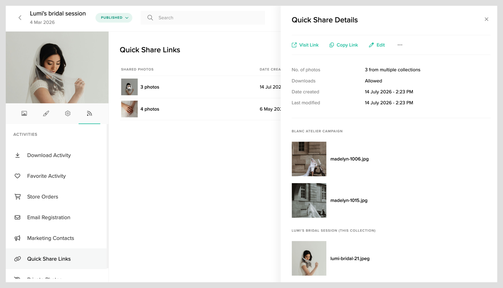The width and height of the screenshot is (503, 288).
Task: Click the Blanc Atelier Campaign section heading
Action: tap(317, 131)
